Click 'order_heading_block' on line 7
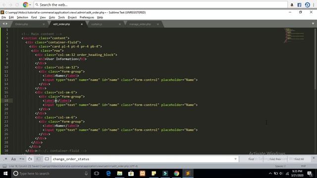The image size is (317, 178). 96,55
